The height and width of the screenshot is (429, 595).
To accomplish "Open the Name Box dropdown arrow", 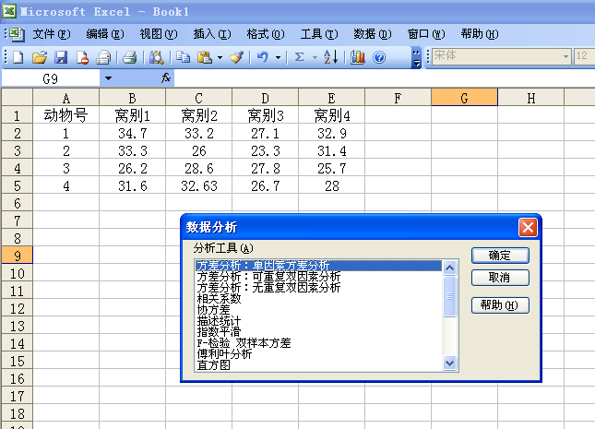I will (108, 78).
